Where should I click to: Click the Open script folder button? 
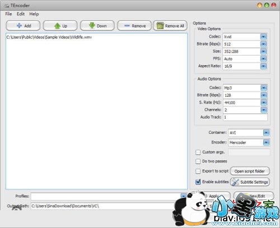[x=250, y=171]
